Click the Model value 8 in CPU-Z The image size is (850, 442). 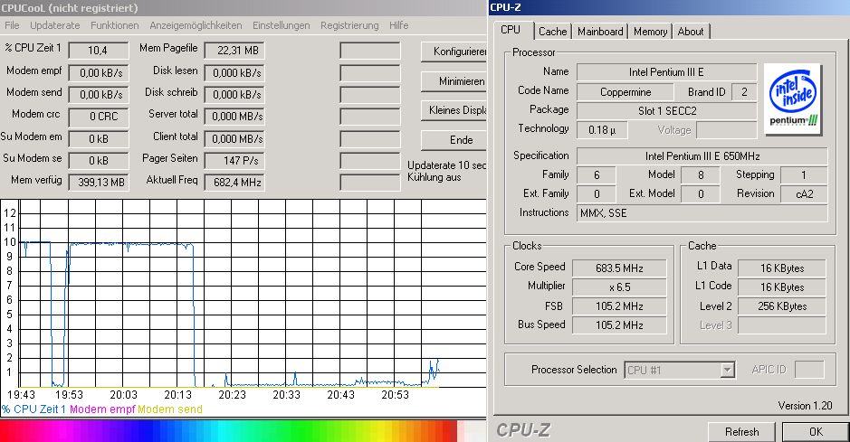point(701,175)
